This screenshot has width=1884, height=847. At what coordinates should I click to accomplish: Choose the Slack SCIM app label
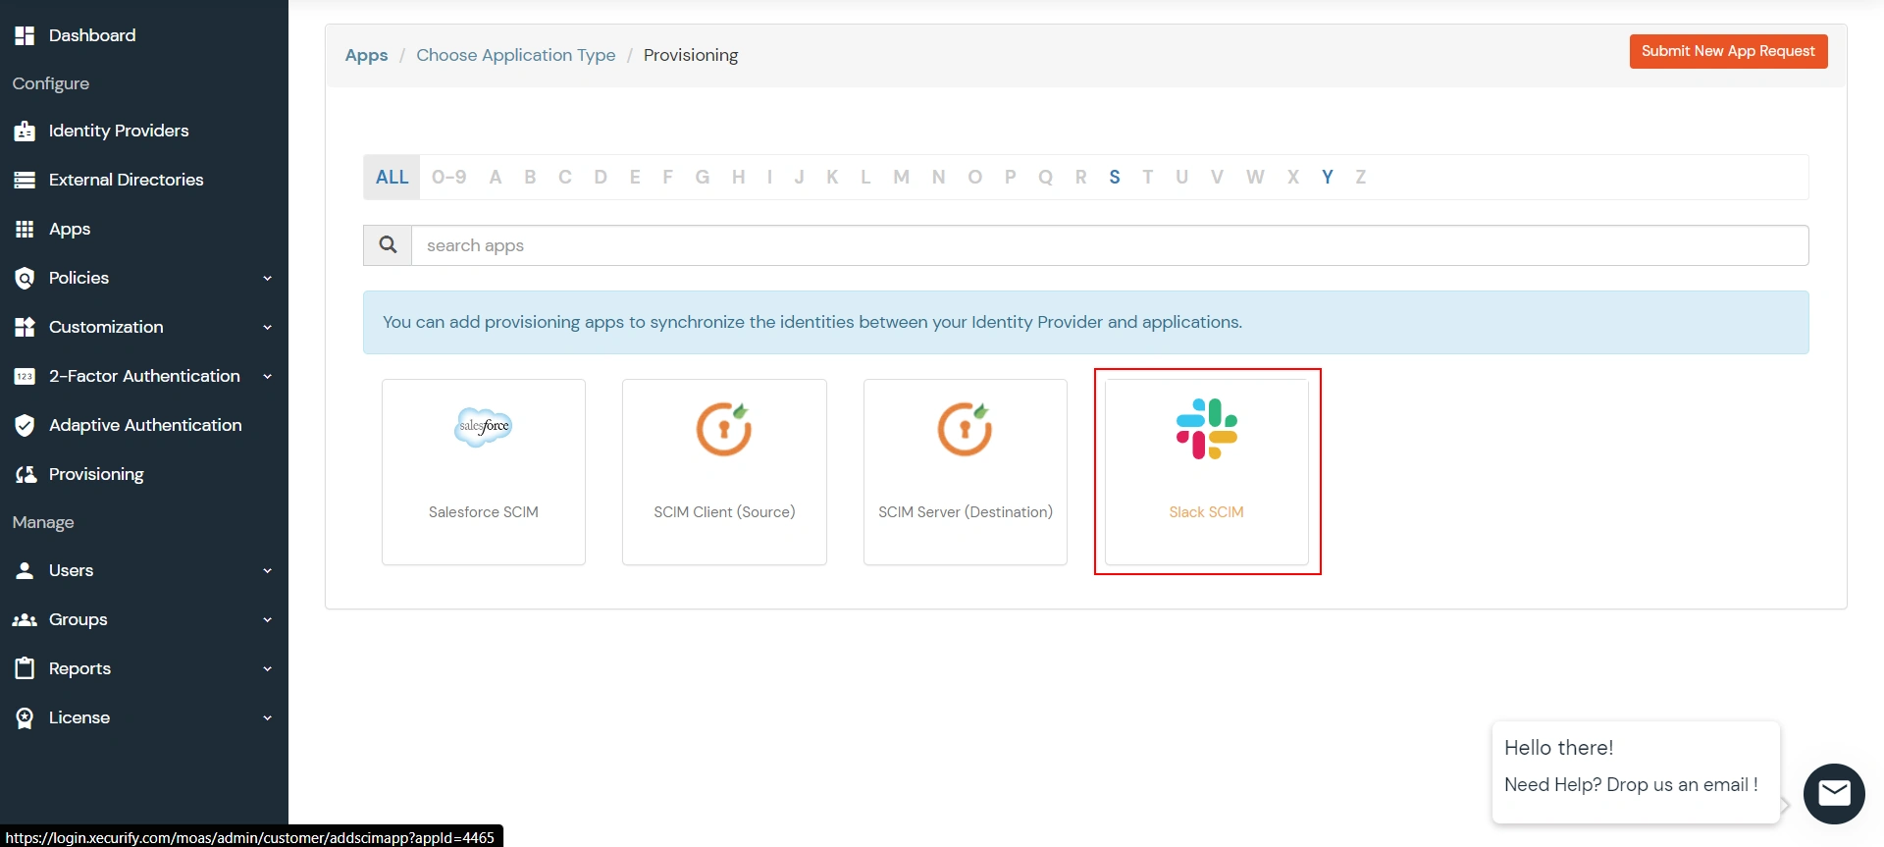pyautogui.click(x=1207, y=512)
